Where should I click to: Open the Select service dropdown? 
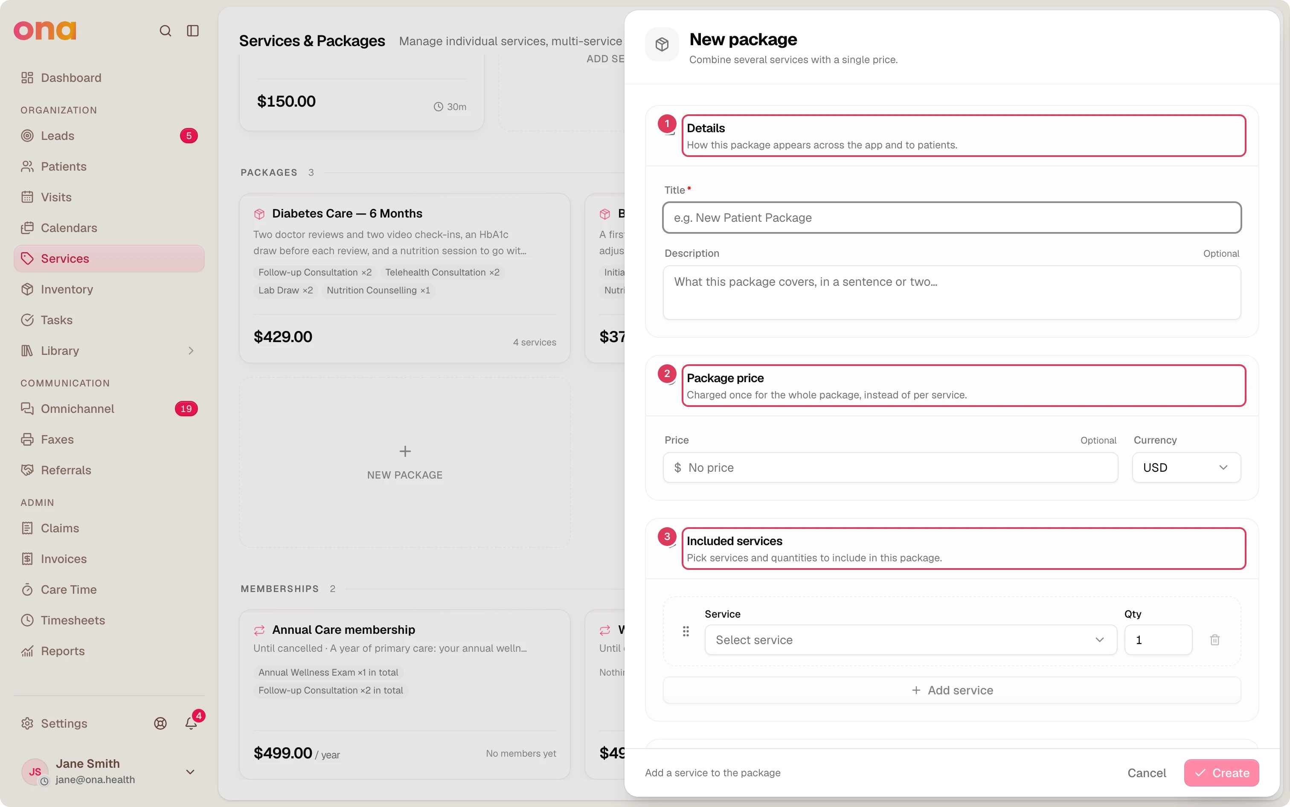(910, 640)
